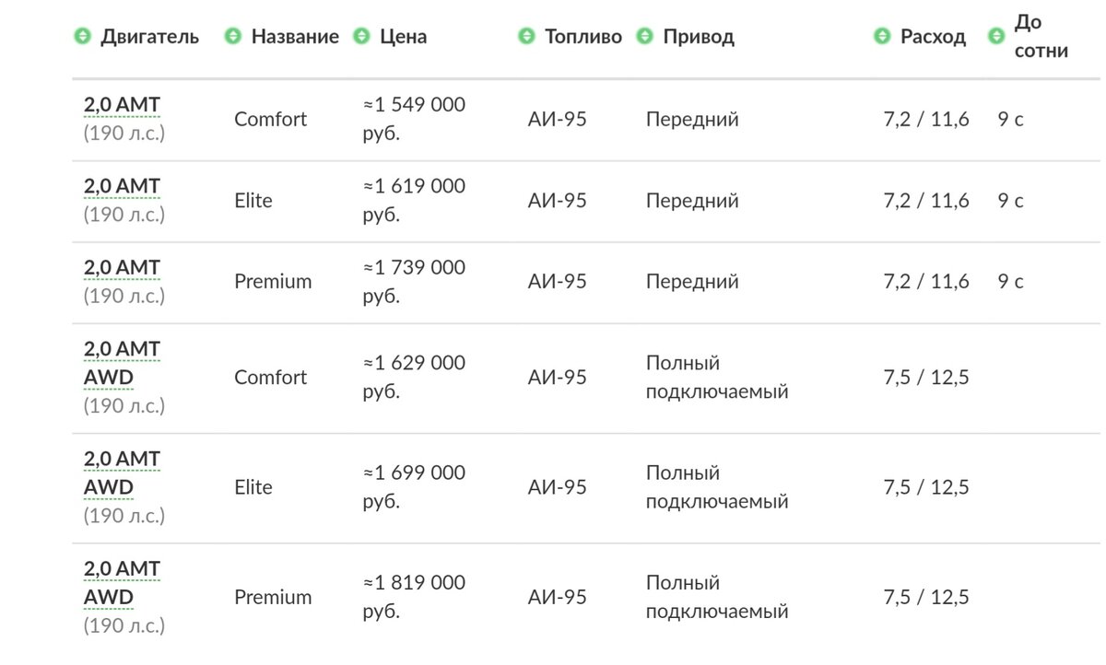Click the sort icon next to Название
The height and width of the screenshot is (665, 1106).
[x=233, y=37]
